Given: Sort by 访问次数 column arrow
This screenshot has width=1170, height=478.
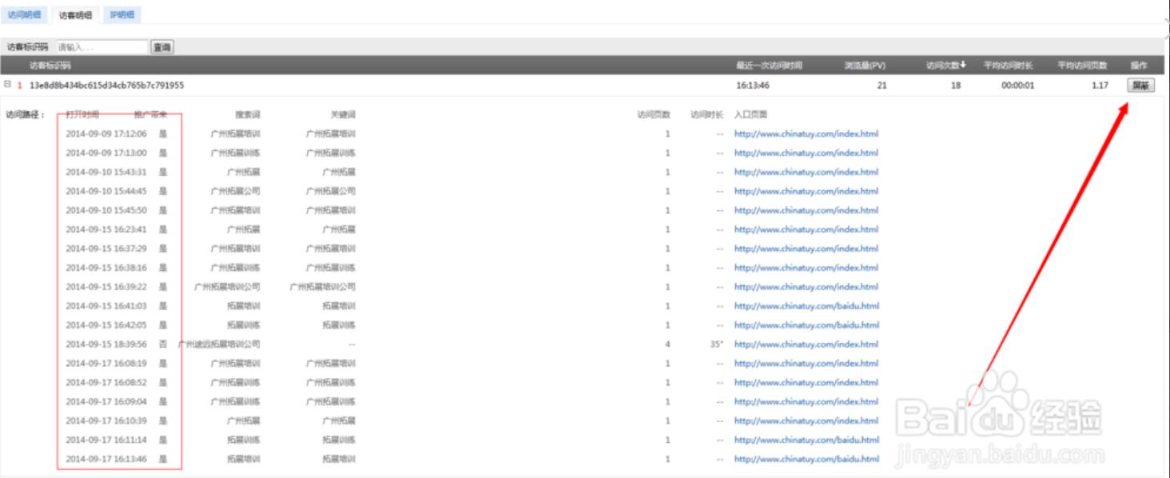Looking at the screenshot, I should pos(963,65).
